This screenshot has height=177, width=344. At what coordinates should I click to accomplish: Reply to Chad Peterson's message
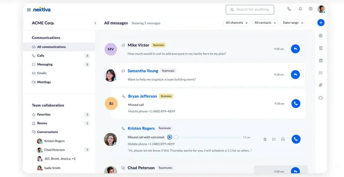tap(295, 171)
